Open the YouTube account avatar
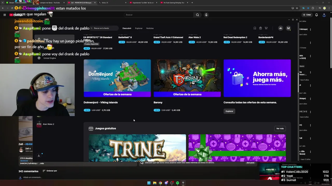Viewport: 332px width, 186px height. pyautogui.click(x=324, y=15)
